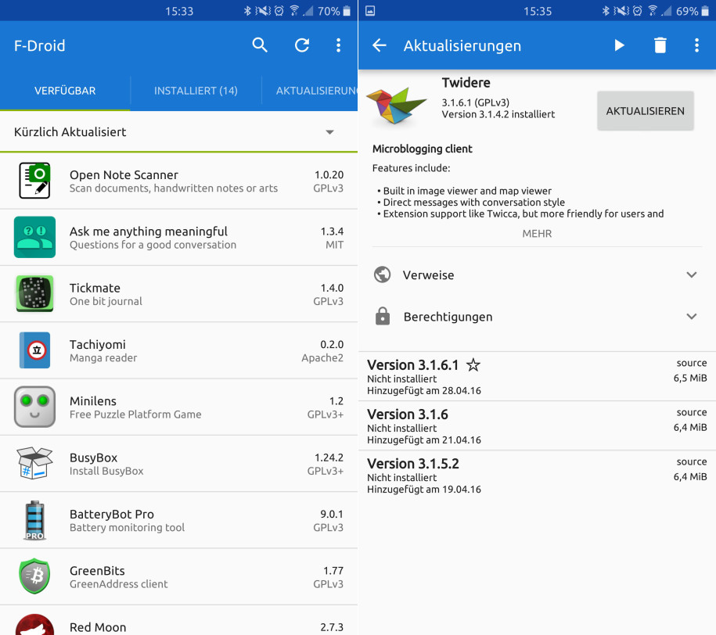Tap the BusyBox box icon
The image size is (716, 635).
tap(34, 464)
